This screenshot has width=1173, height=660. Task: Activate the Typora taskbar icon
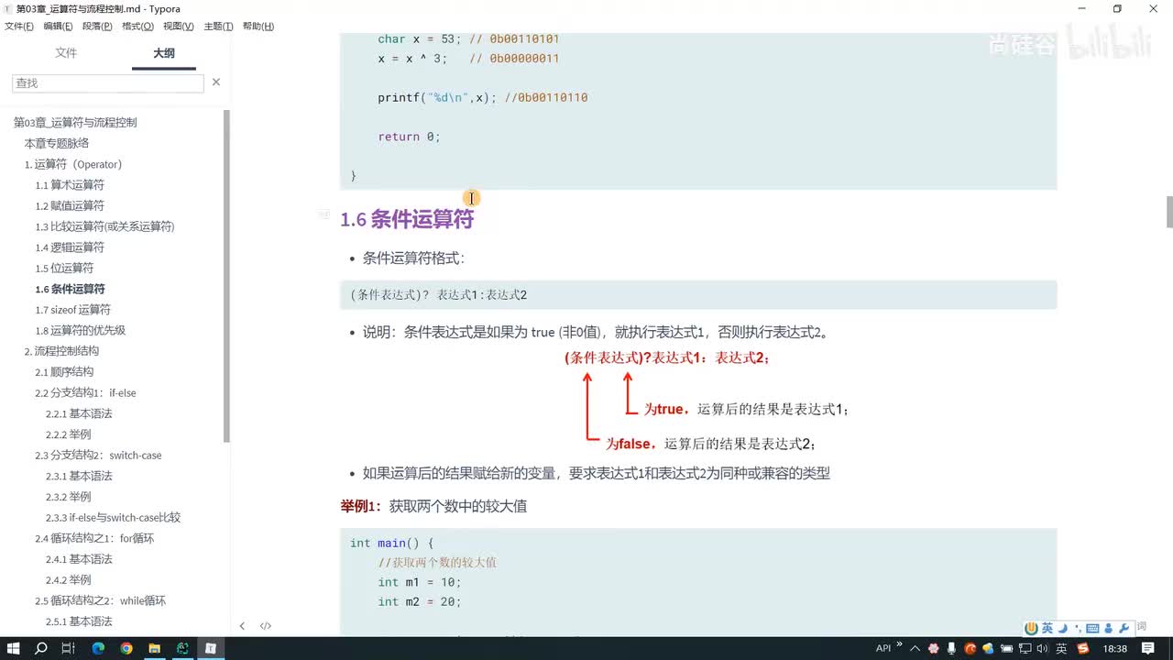210,648
